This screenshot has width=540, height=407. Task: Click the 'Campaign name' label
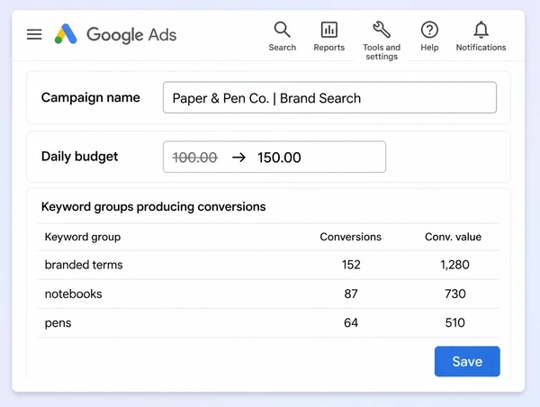[x=91, y=97]
